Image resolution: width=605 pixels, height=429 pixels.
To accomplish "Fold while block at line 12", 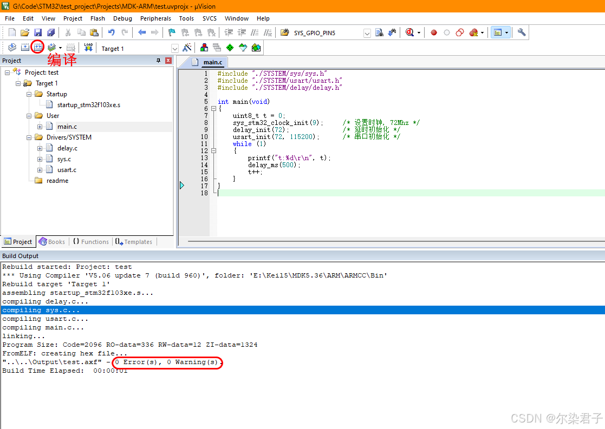I will click(x=213, y=151).
